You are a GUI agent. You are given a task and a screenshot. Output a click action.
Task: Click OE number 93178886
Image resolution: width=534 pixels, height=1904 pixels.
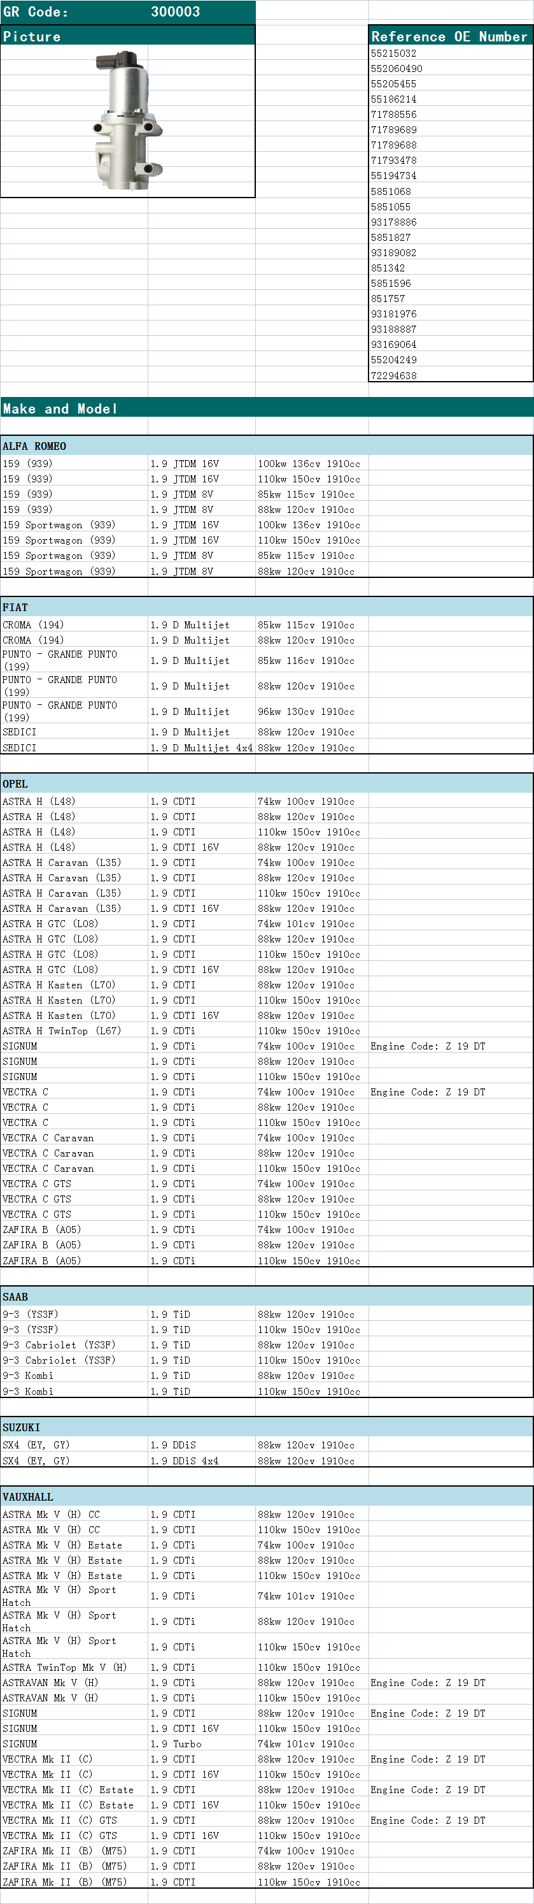[394, 222]
